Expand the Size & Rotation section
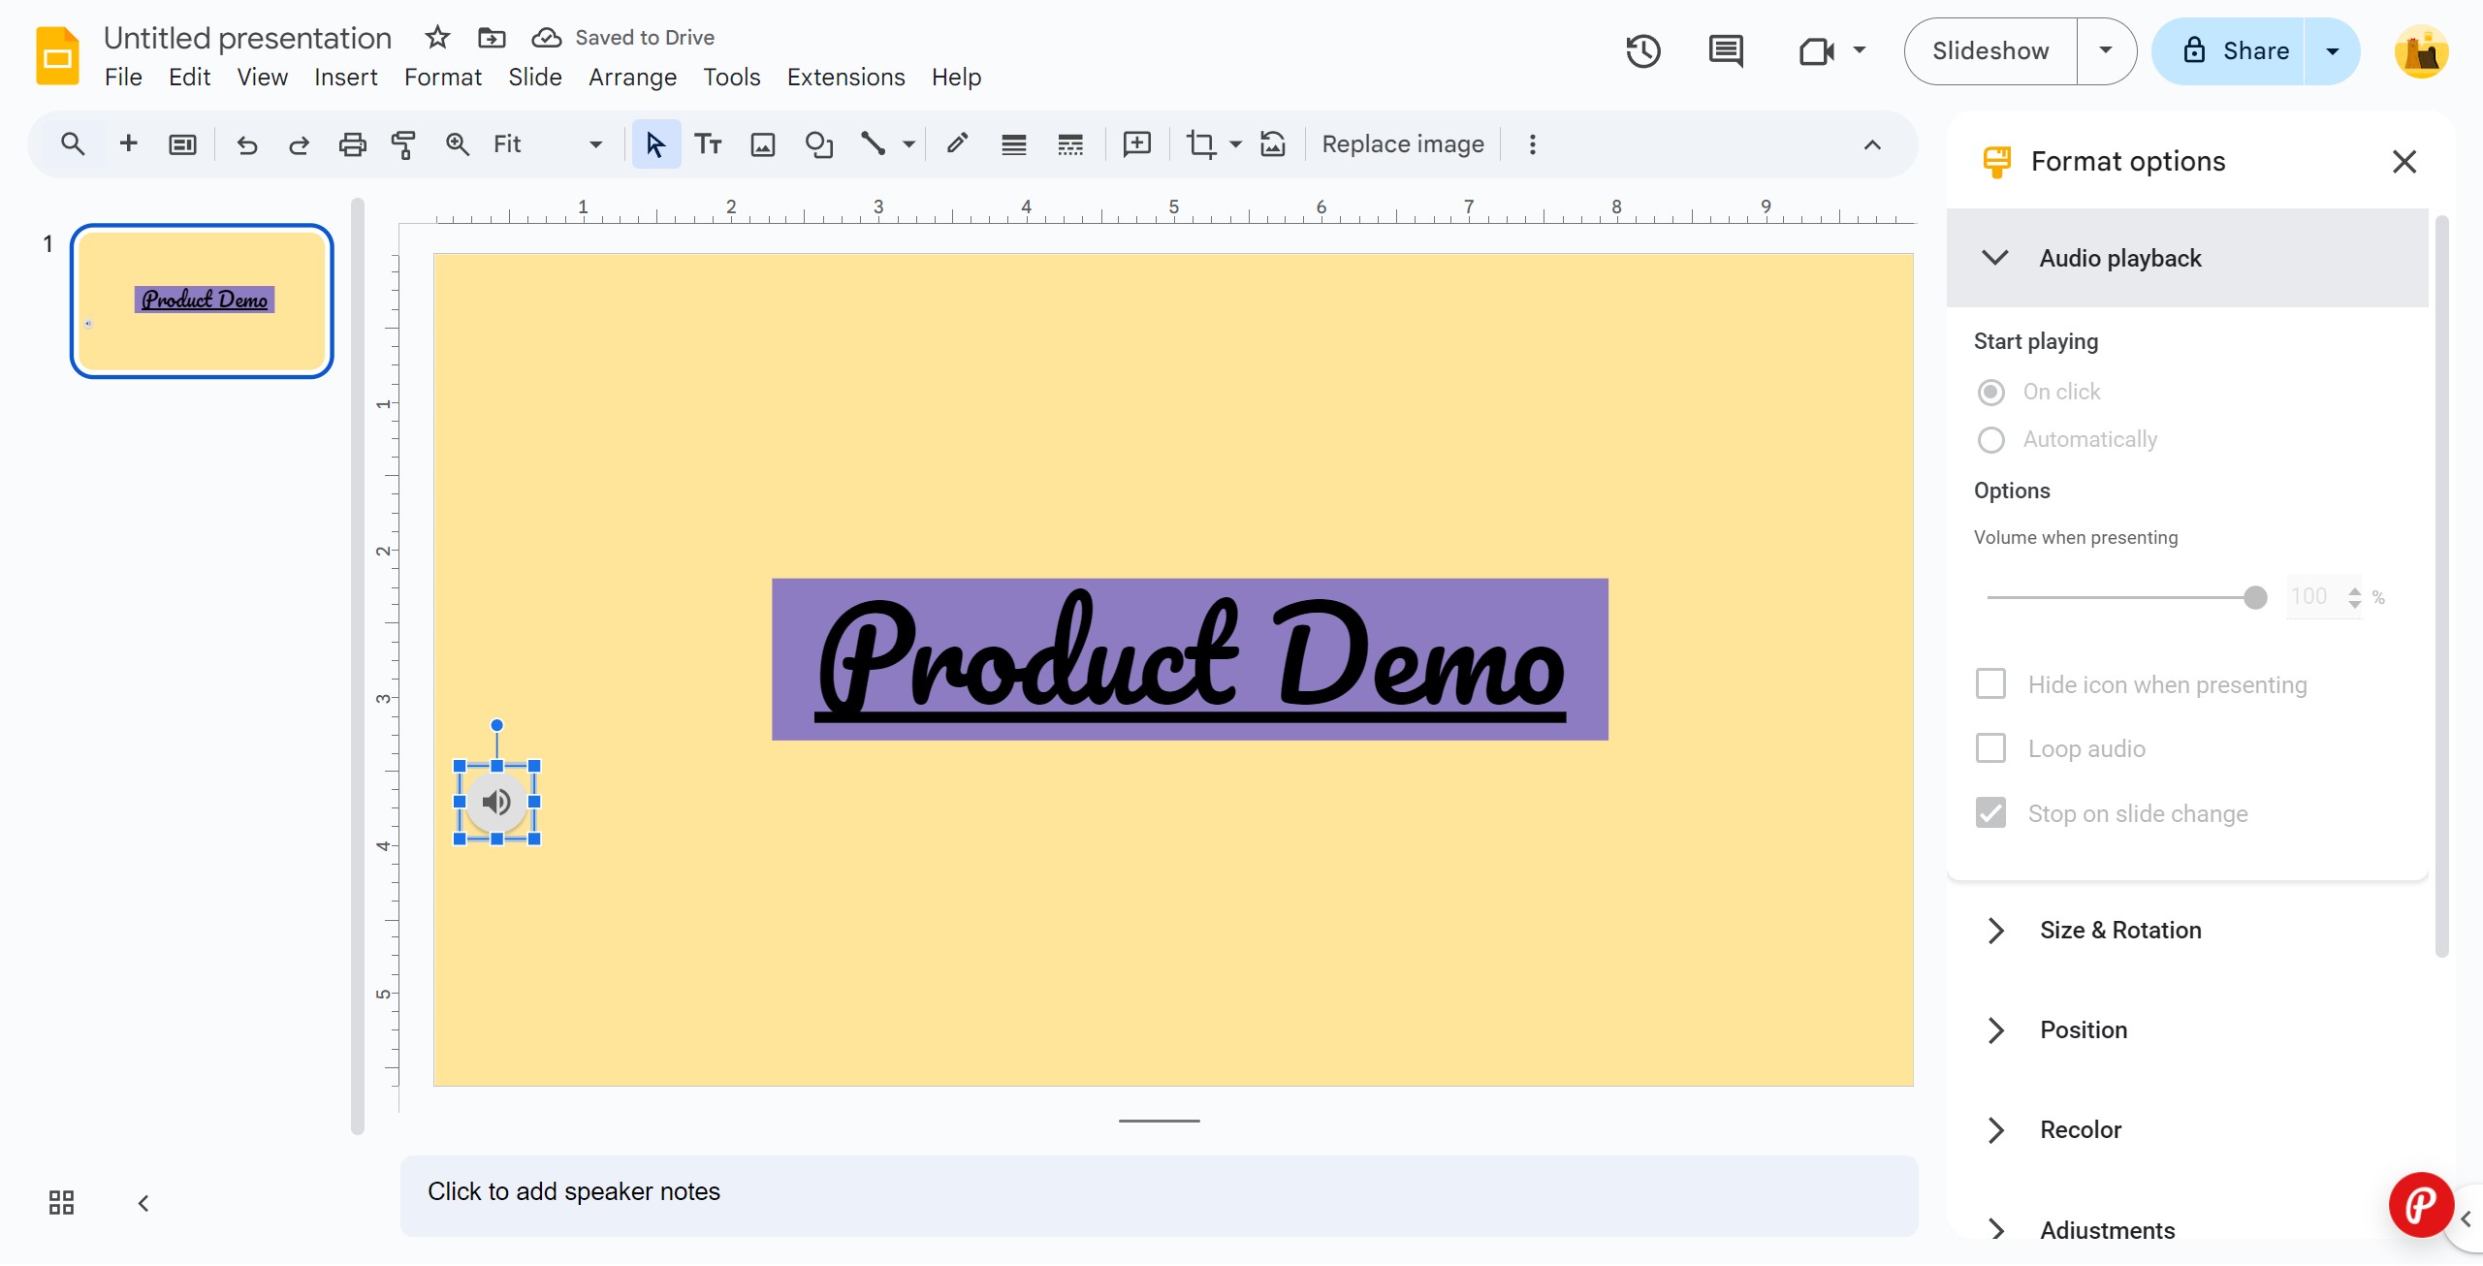Screen dimensions: 2483x1266 (2187, 931)
